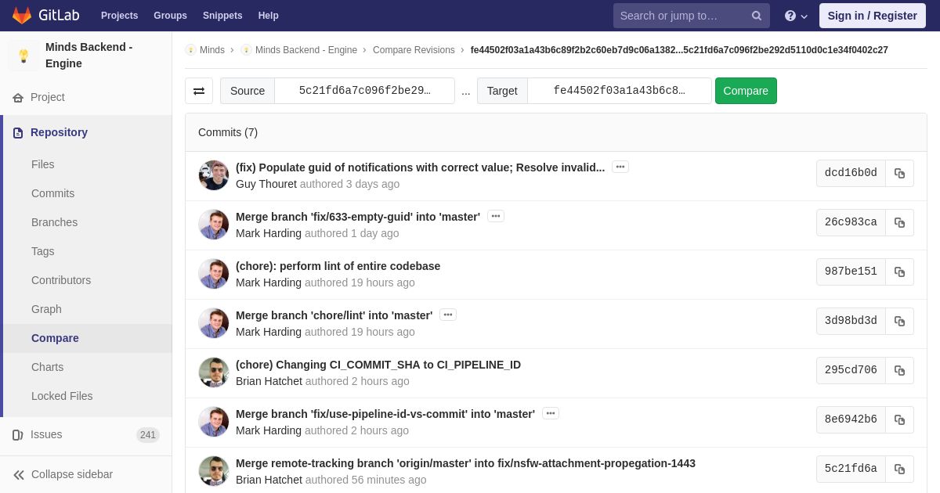Open Target revision dropdown
Image resolution: width=940 pixels, height=493 pixels.
619,91
